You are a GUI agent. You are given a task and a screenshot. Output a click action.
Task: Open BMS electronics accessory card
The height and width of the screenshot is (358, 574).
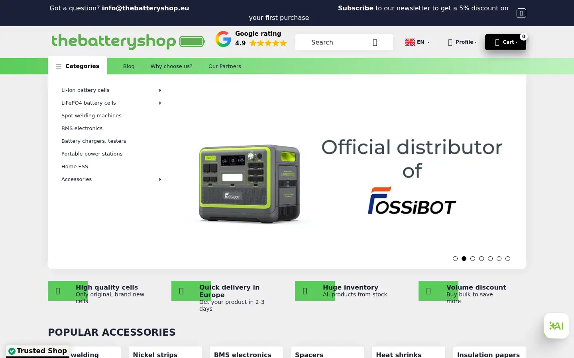click(246, 352)
